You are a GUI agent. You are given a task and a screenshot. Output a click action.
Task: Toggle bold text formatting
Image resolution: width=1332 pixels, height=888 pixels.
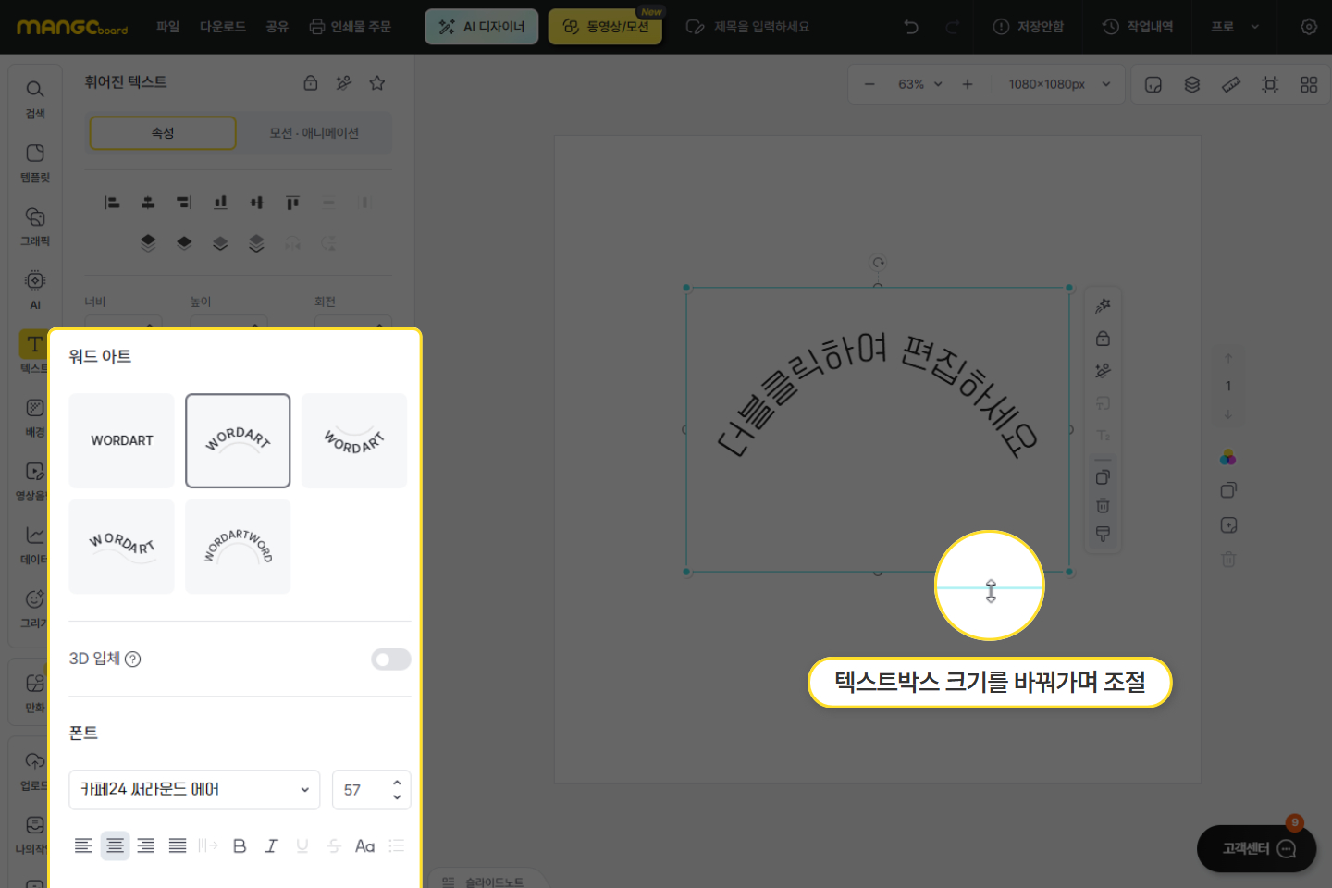coord(240,845)
